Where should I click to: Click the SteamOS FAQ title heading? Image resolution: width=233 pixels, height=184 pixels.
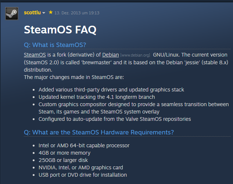pos(60,29)
